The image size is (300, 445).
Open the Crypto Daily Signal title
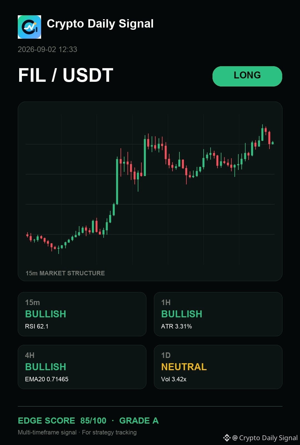pyautogui.click(x=100, y=24)
